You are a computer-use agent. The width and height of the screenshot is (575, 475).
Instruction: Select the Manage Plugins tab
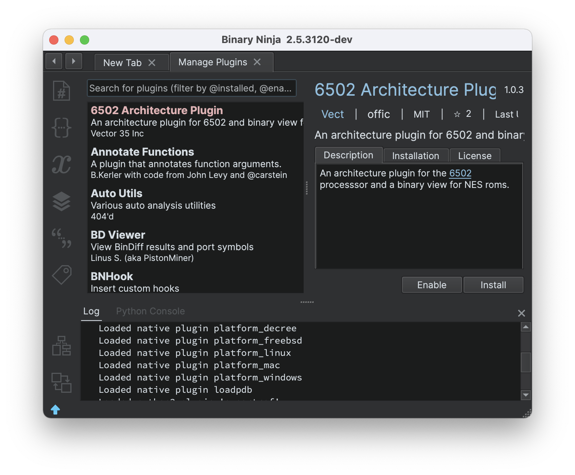(x=221, y=62)
